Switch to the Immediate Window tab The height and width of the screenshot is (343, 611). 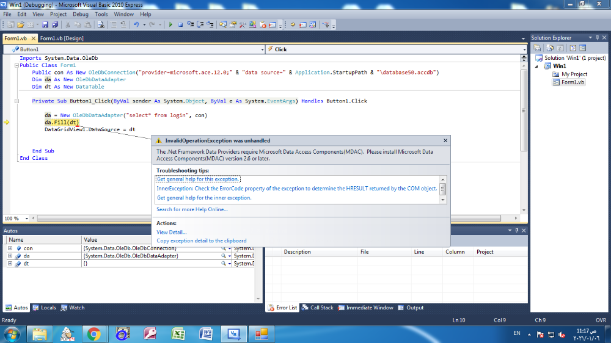click(x=365, y=308)
